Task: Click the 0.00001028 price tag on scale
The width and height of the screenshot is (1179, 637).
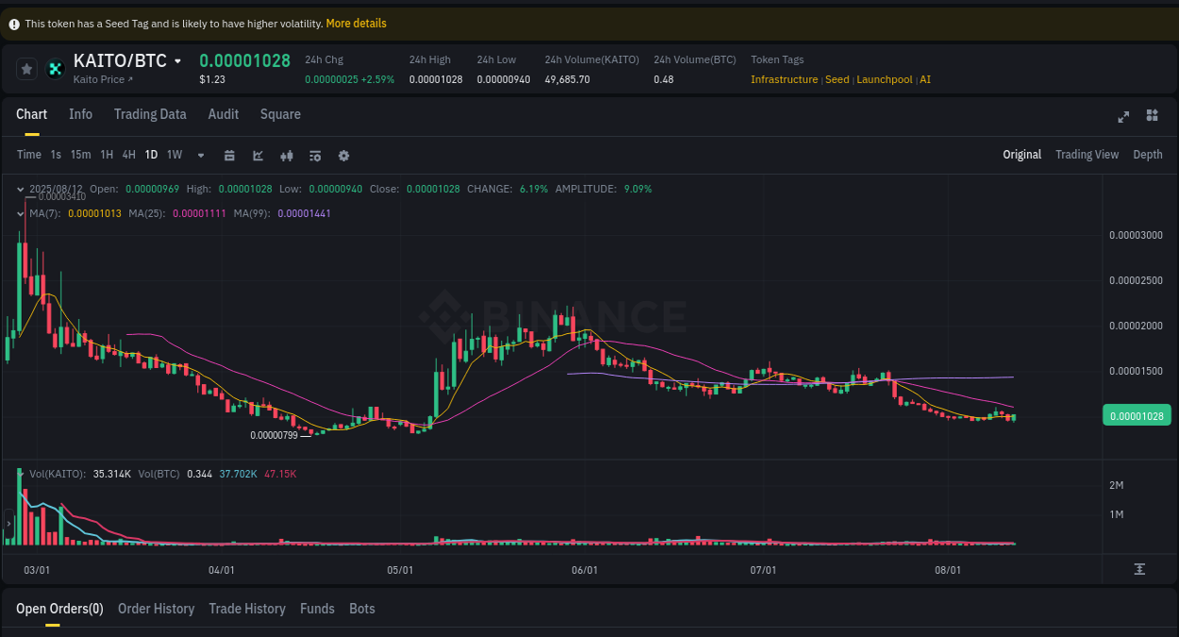Action: (1136, 414)
